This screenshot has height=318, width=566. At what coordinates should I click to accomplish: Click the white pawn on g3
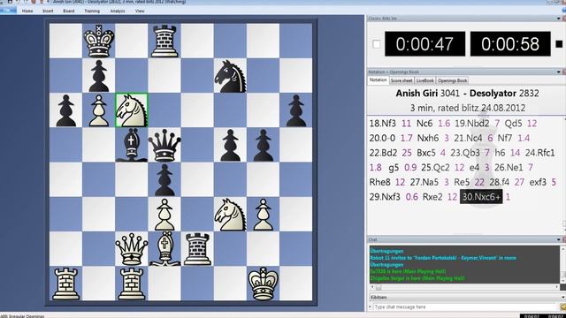(263, 214)
